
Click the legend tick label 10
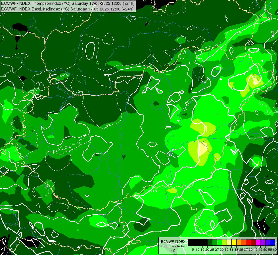pos(198,250)
